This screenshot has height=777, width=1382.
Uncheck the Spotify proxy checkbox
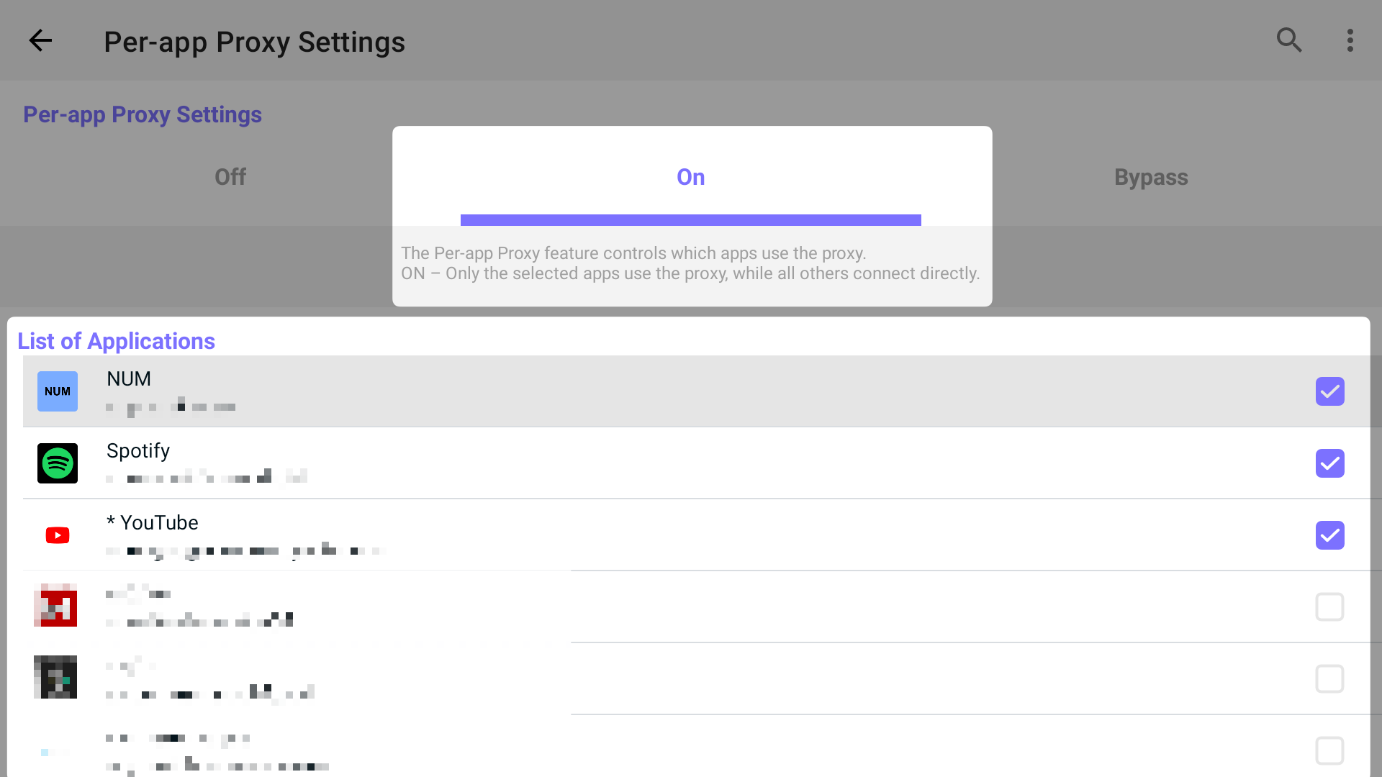pos(1329,463)
